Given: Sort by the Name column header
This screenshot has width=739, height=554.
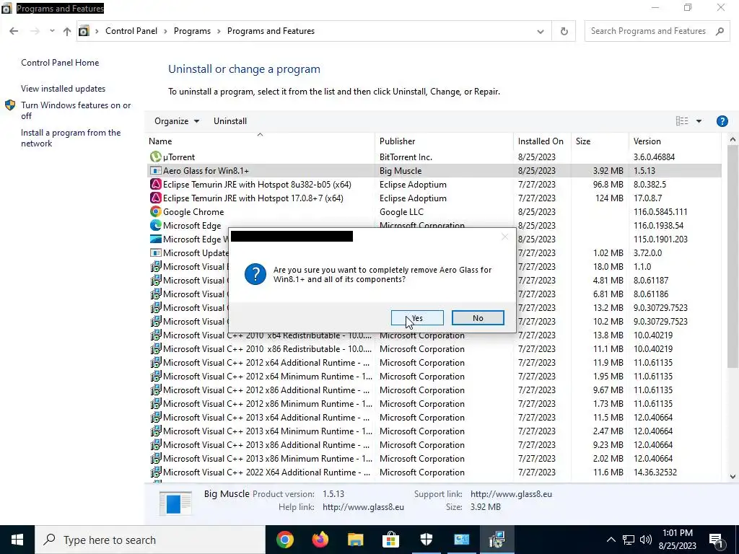Looking at the screenshot, I should [260, 141].
